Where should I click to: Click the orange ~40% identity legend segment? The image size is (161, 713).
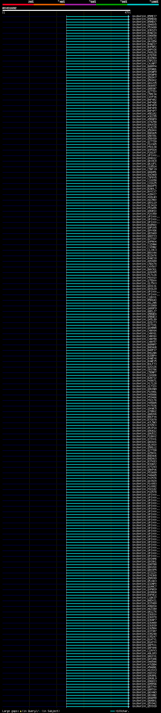(x=49, y=5)
